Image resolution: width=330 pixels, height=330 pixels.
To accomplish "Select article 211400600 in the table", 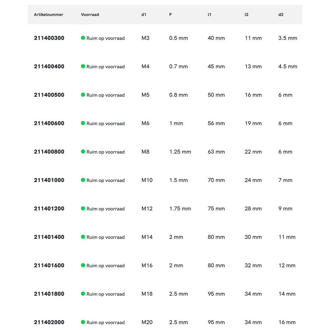I will (x=49, y=123).
